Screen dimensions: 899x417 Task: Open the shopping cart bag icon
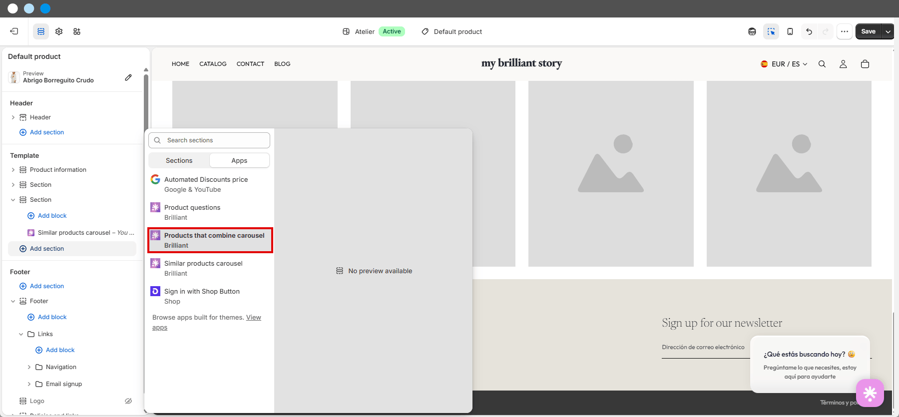pos(865,64)
